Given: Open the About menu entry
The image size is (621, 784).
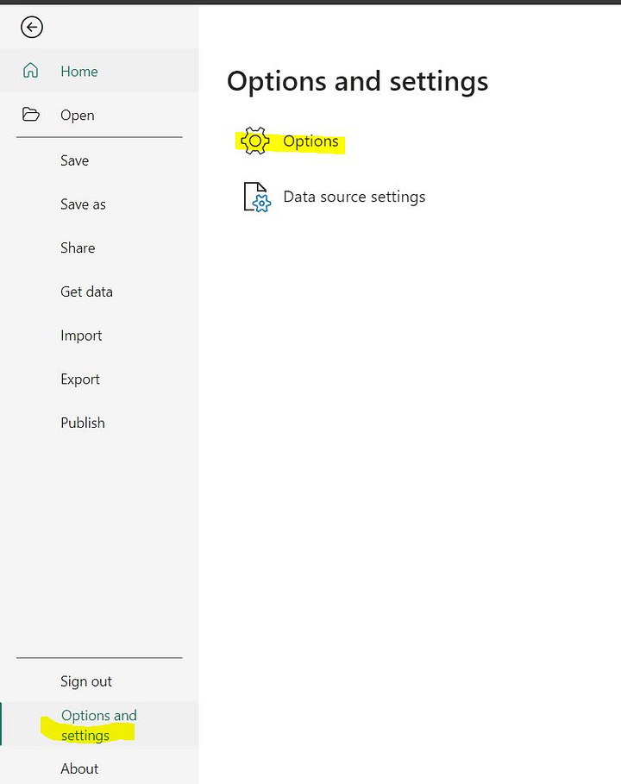Looking at the screenshot, I should [99, 768].
